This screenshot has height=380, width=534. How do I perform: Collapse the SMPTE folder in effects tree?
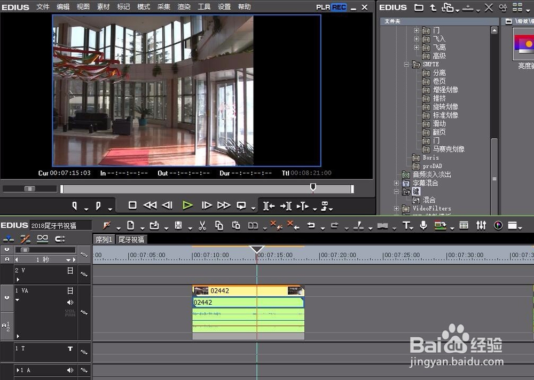[407, 64]
